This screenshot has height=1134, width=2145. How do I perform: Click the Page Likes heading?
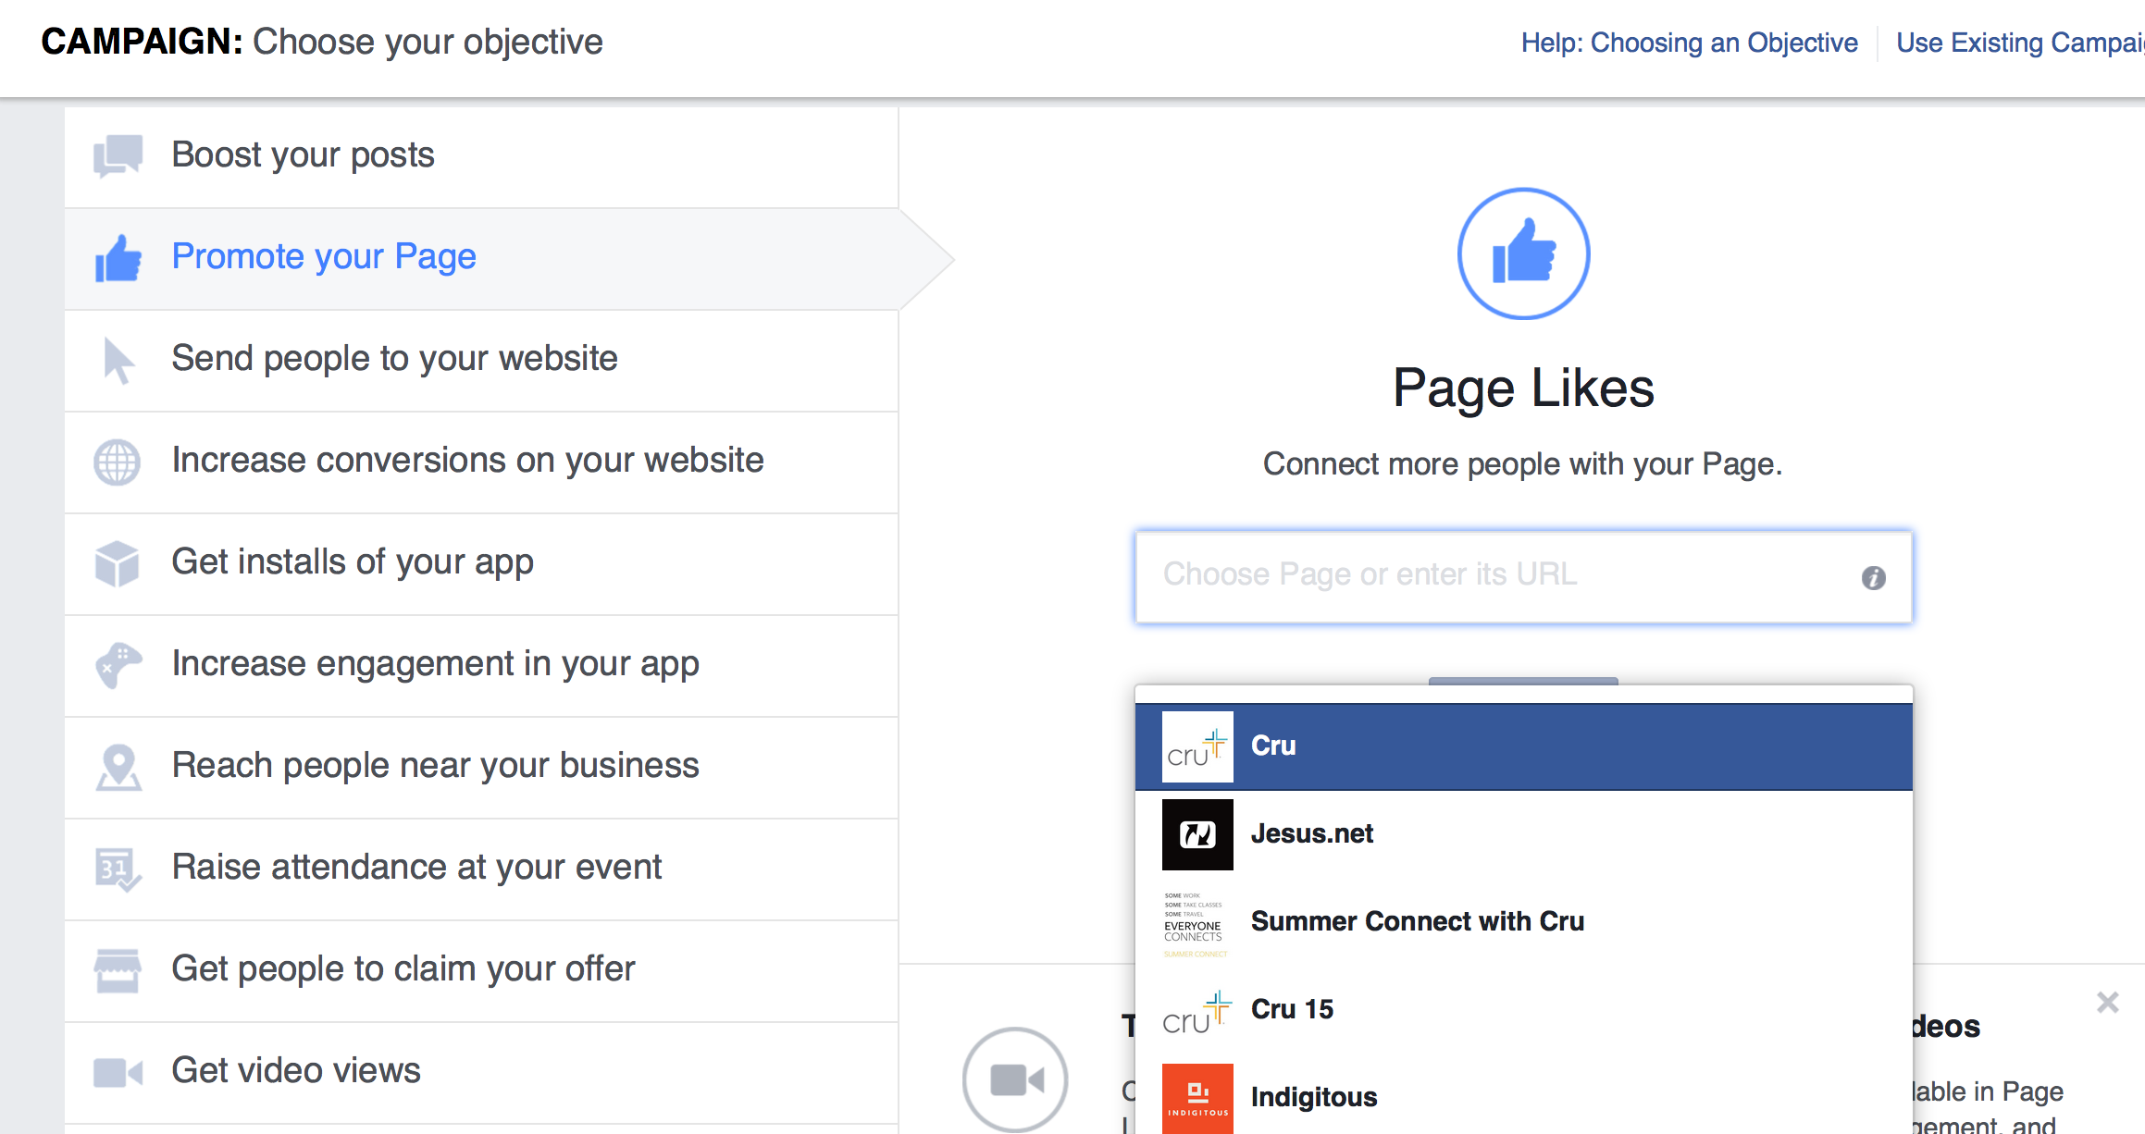click(1523, 388)
